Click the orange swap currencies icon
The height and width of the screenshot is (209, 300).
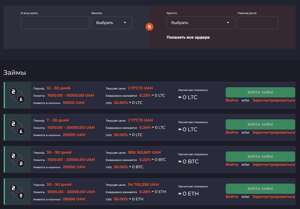149,27
